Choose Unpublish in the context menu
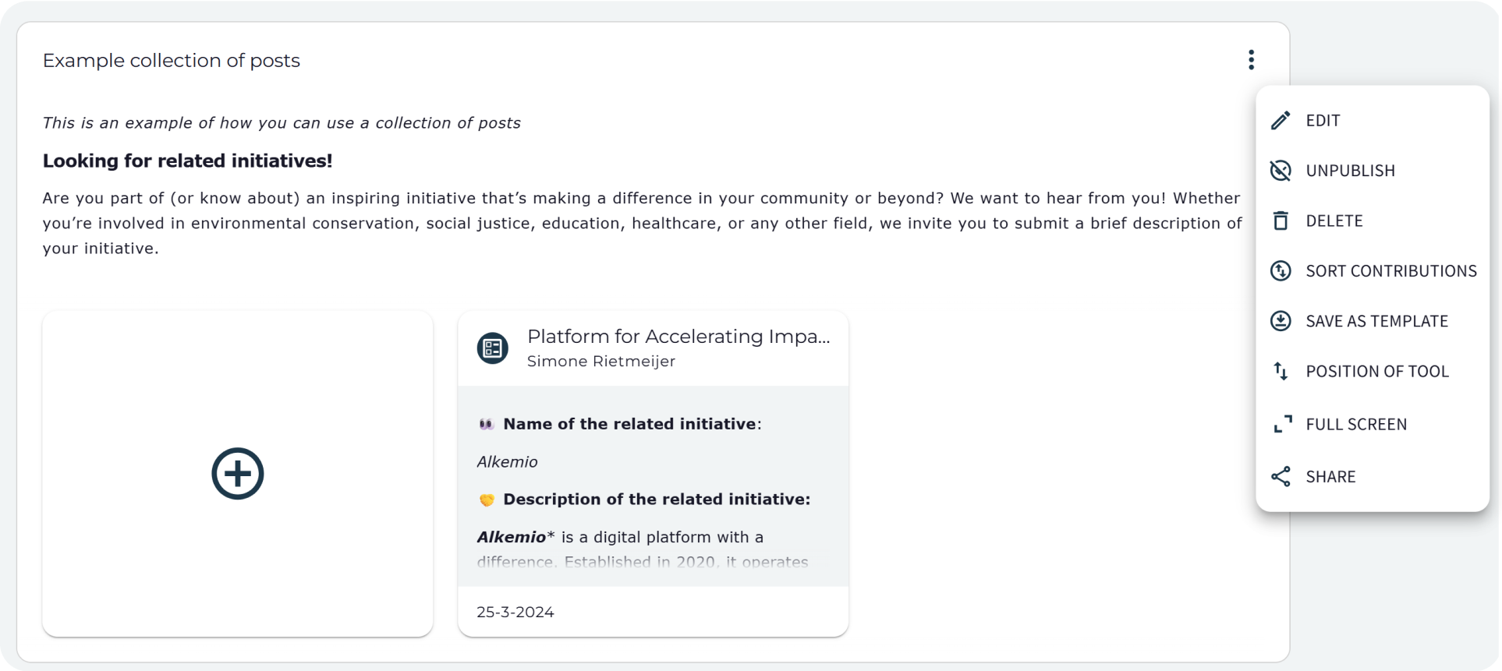 1351,171
